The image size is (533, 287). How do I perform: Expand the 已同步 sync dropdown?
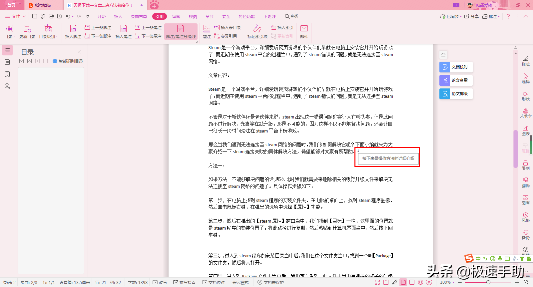[451, 16]
